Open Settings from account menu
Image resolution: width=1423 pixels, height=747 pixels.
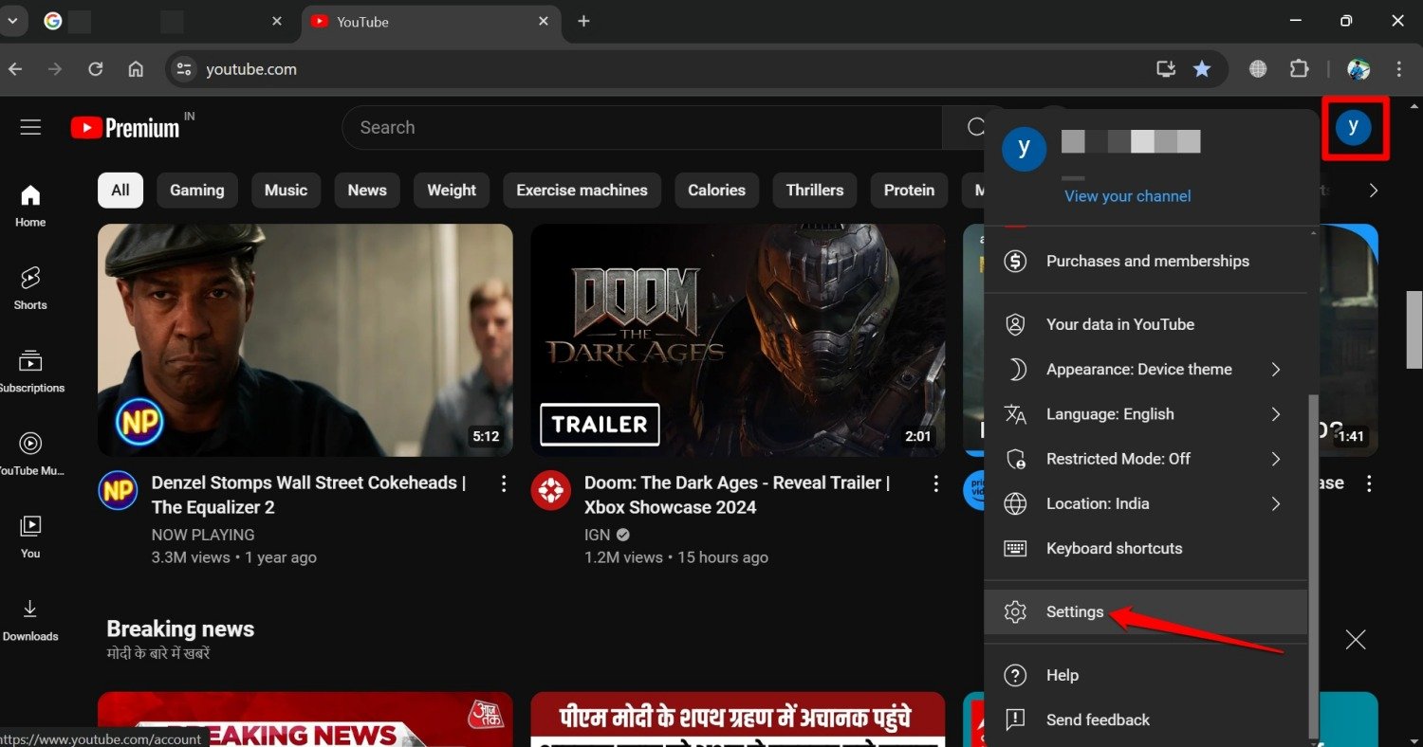coord(1146,611)
